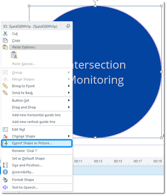Open Text-to-Speech… menu entry

point(37,187)
